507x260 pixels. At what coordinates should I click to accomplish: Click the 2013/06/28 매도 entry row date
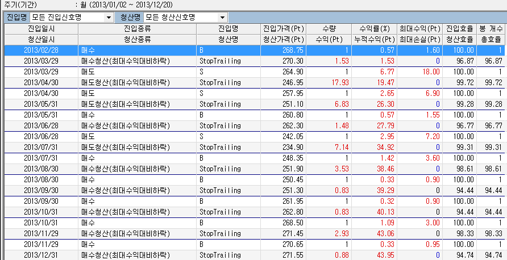pos(41,136)
